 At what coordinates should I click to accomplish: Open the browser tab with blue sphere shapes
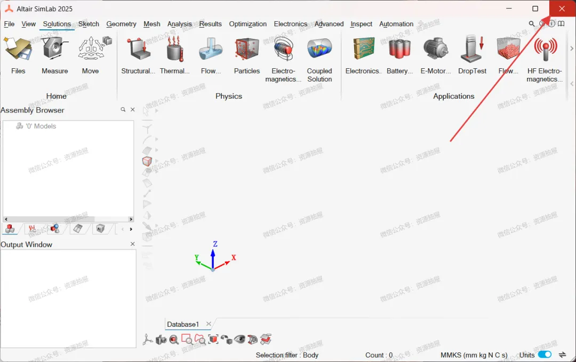[55, 229]
